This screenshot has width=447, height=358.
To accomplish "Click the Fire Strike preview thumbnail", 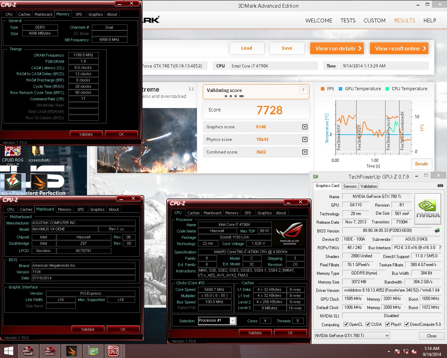I will 147,140.
